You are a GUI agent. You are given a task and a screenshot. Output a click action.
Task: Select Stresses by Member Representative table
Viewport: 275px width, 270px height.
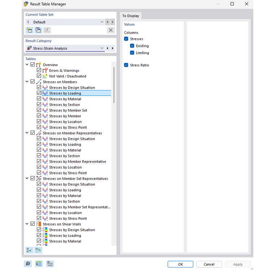(77, 161)
